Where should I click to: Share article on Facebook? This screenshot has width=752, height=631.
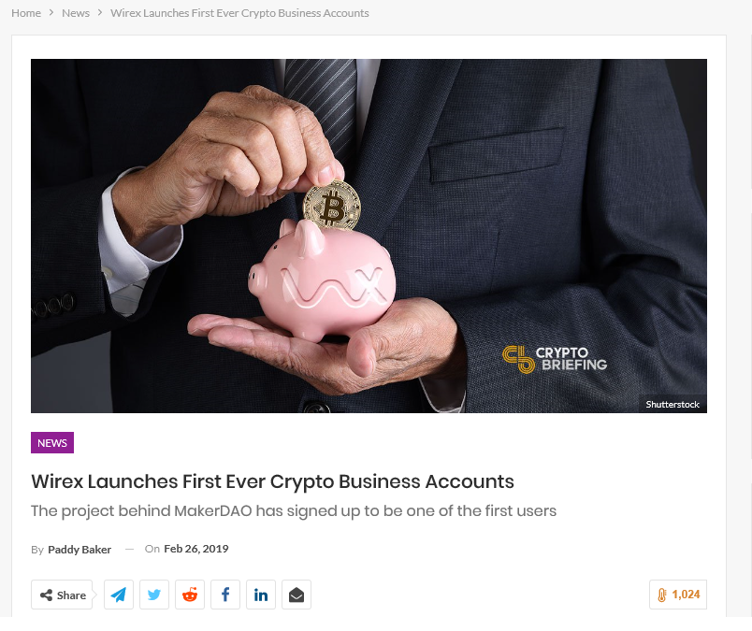224,595
